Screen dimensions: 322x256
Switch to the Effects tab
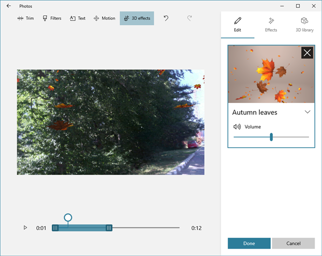coord(271,25)
